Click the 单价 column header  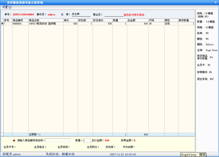70,21
